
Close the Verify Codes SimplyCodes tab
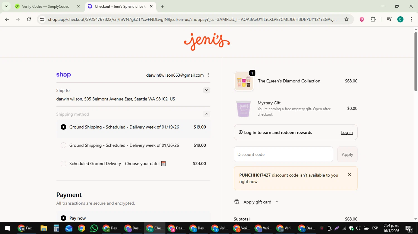click(x=78, y=6)
